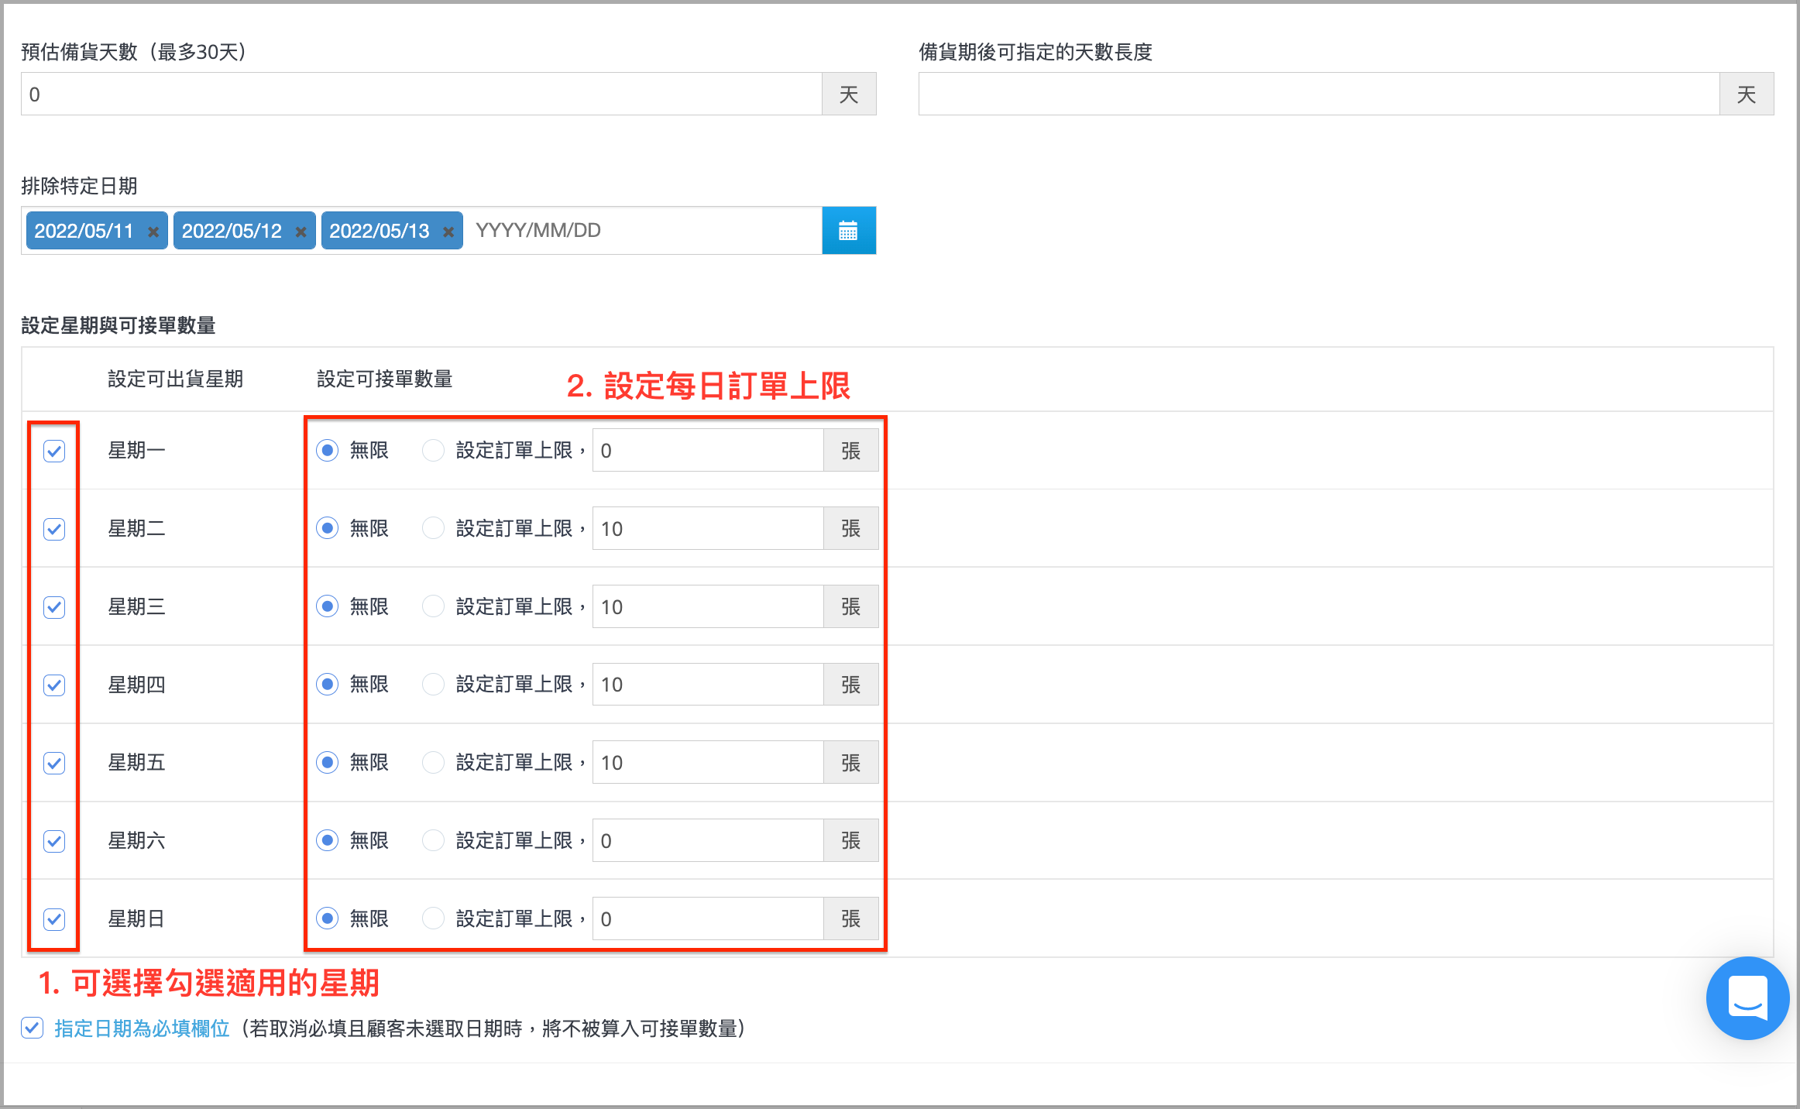This screenshot has width=1800, height=1109.
Task: Click the order limit field for 星期日
Action: (708, 918)
